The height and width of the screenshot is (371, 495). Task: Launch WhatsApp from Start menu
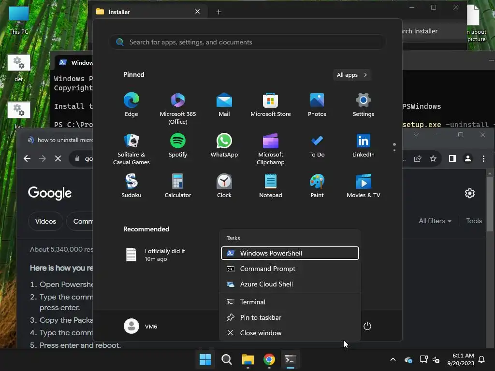point(224,145)
